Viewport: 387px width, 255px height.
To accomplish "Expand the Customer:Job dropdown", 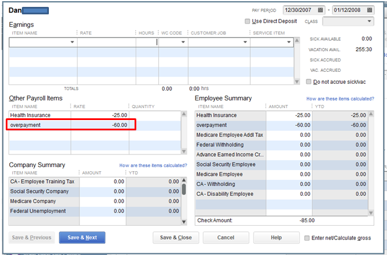I will [245, 42].
